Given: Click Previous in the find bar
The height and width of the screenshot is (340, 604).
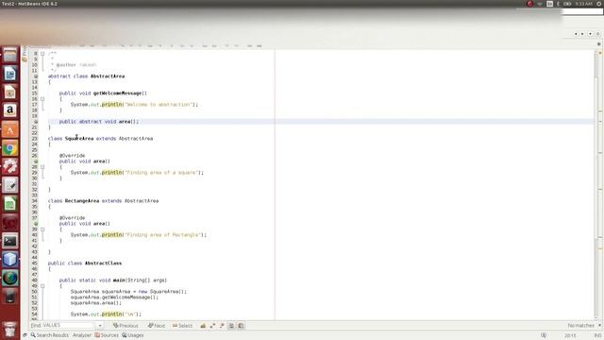Looking at the screenshot, I should click(x=126, y=326).
